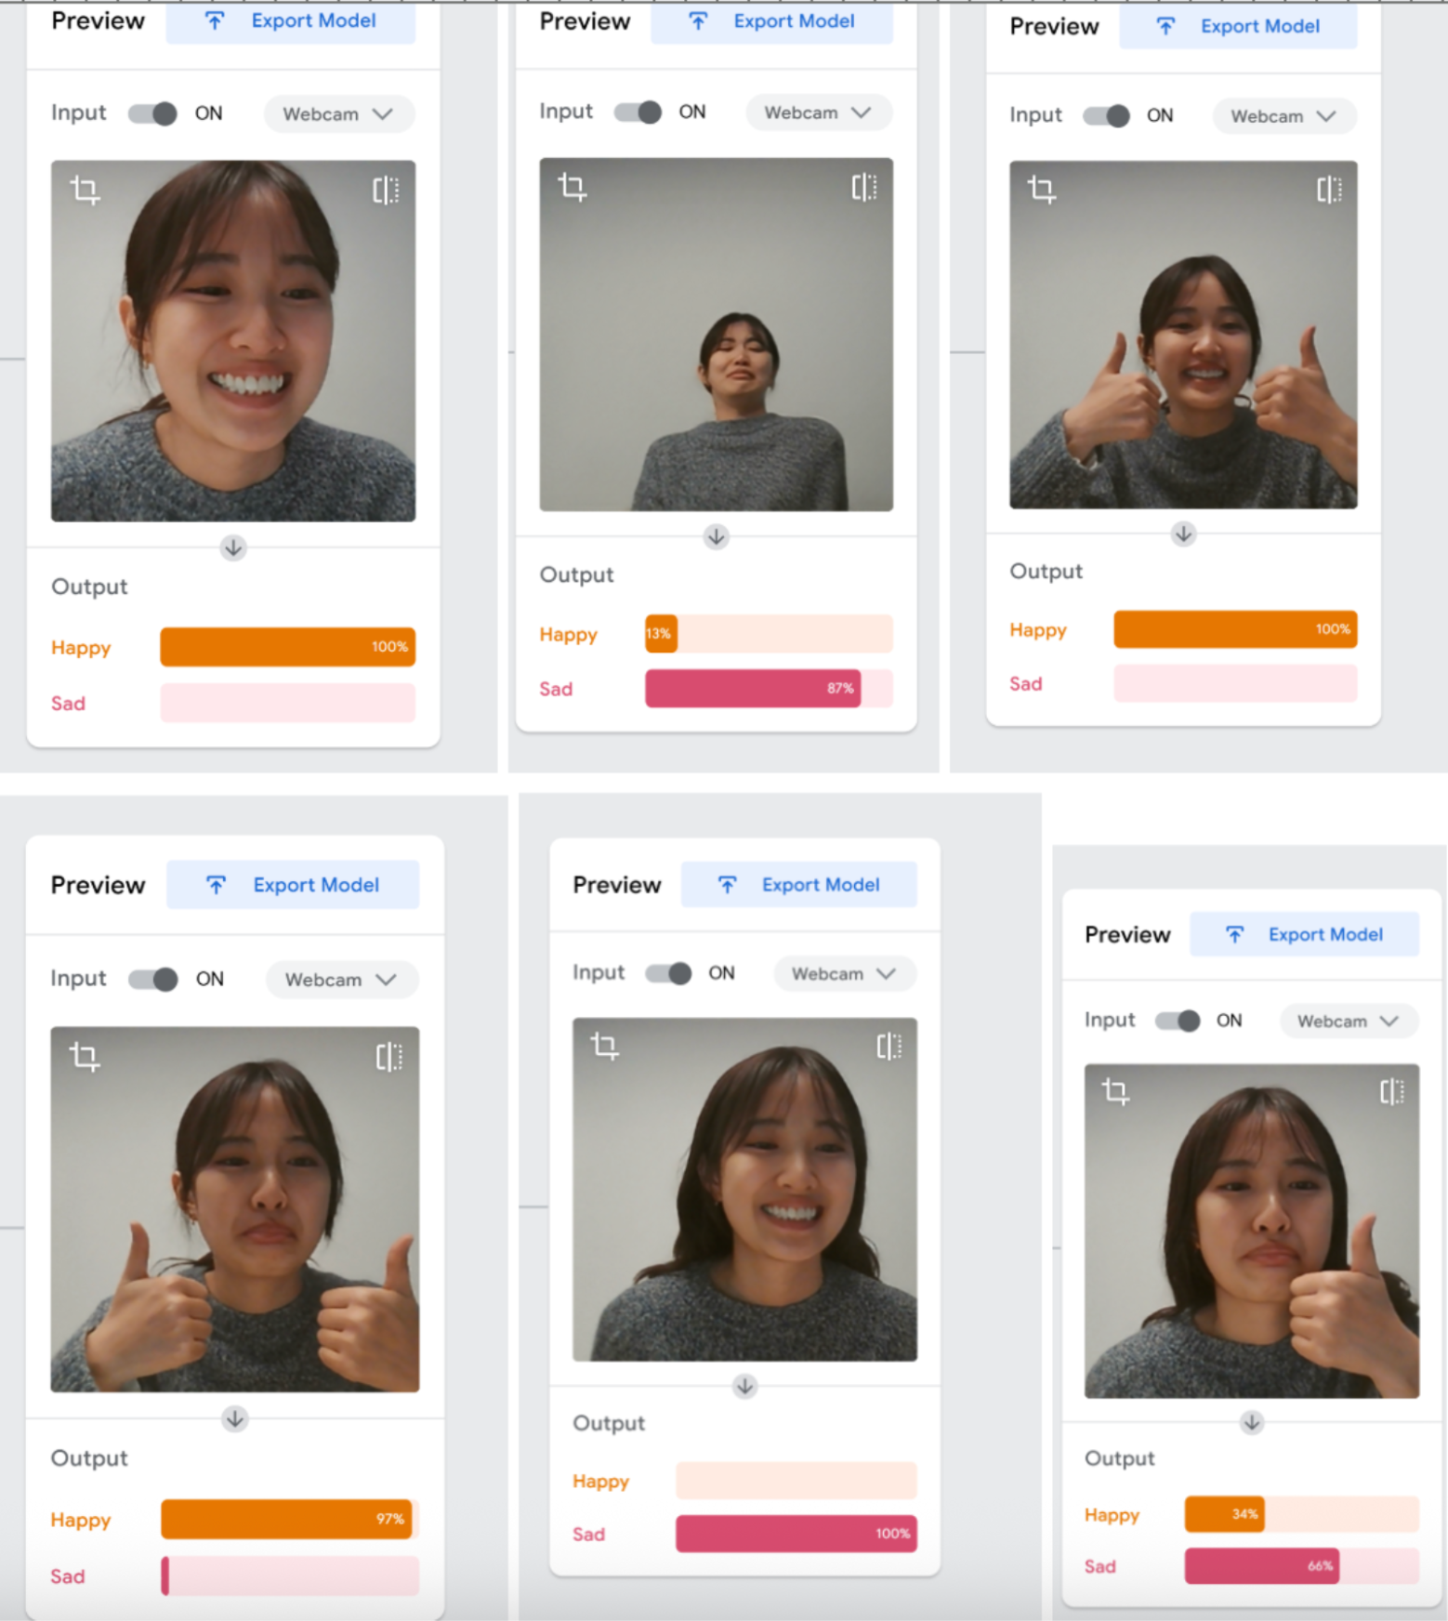Click the down arrow below the 66% Sad webcam
This screenshot has height=1621, width=1448.
pos(1252,1423)
